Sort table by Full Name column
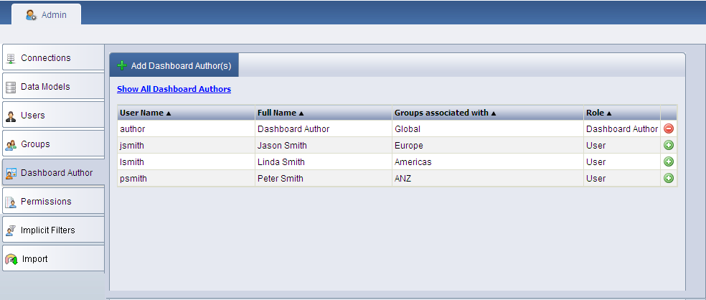 point(281,113)
